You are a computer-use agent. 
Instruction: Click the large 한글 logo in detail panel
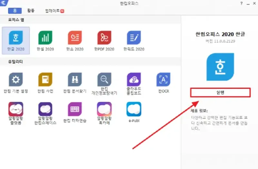[x=220, y=67]
